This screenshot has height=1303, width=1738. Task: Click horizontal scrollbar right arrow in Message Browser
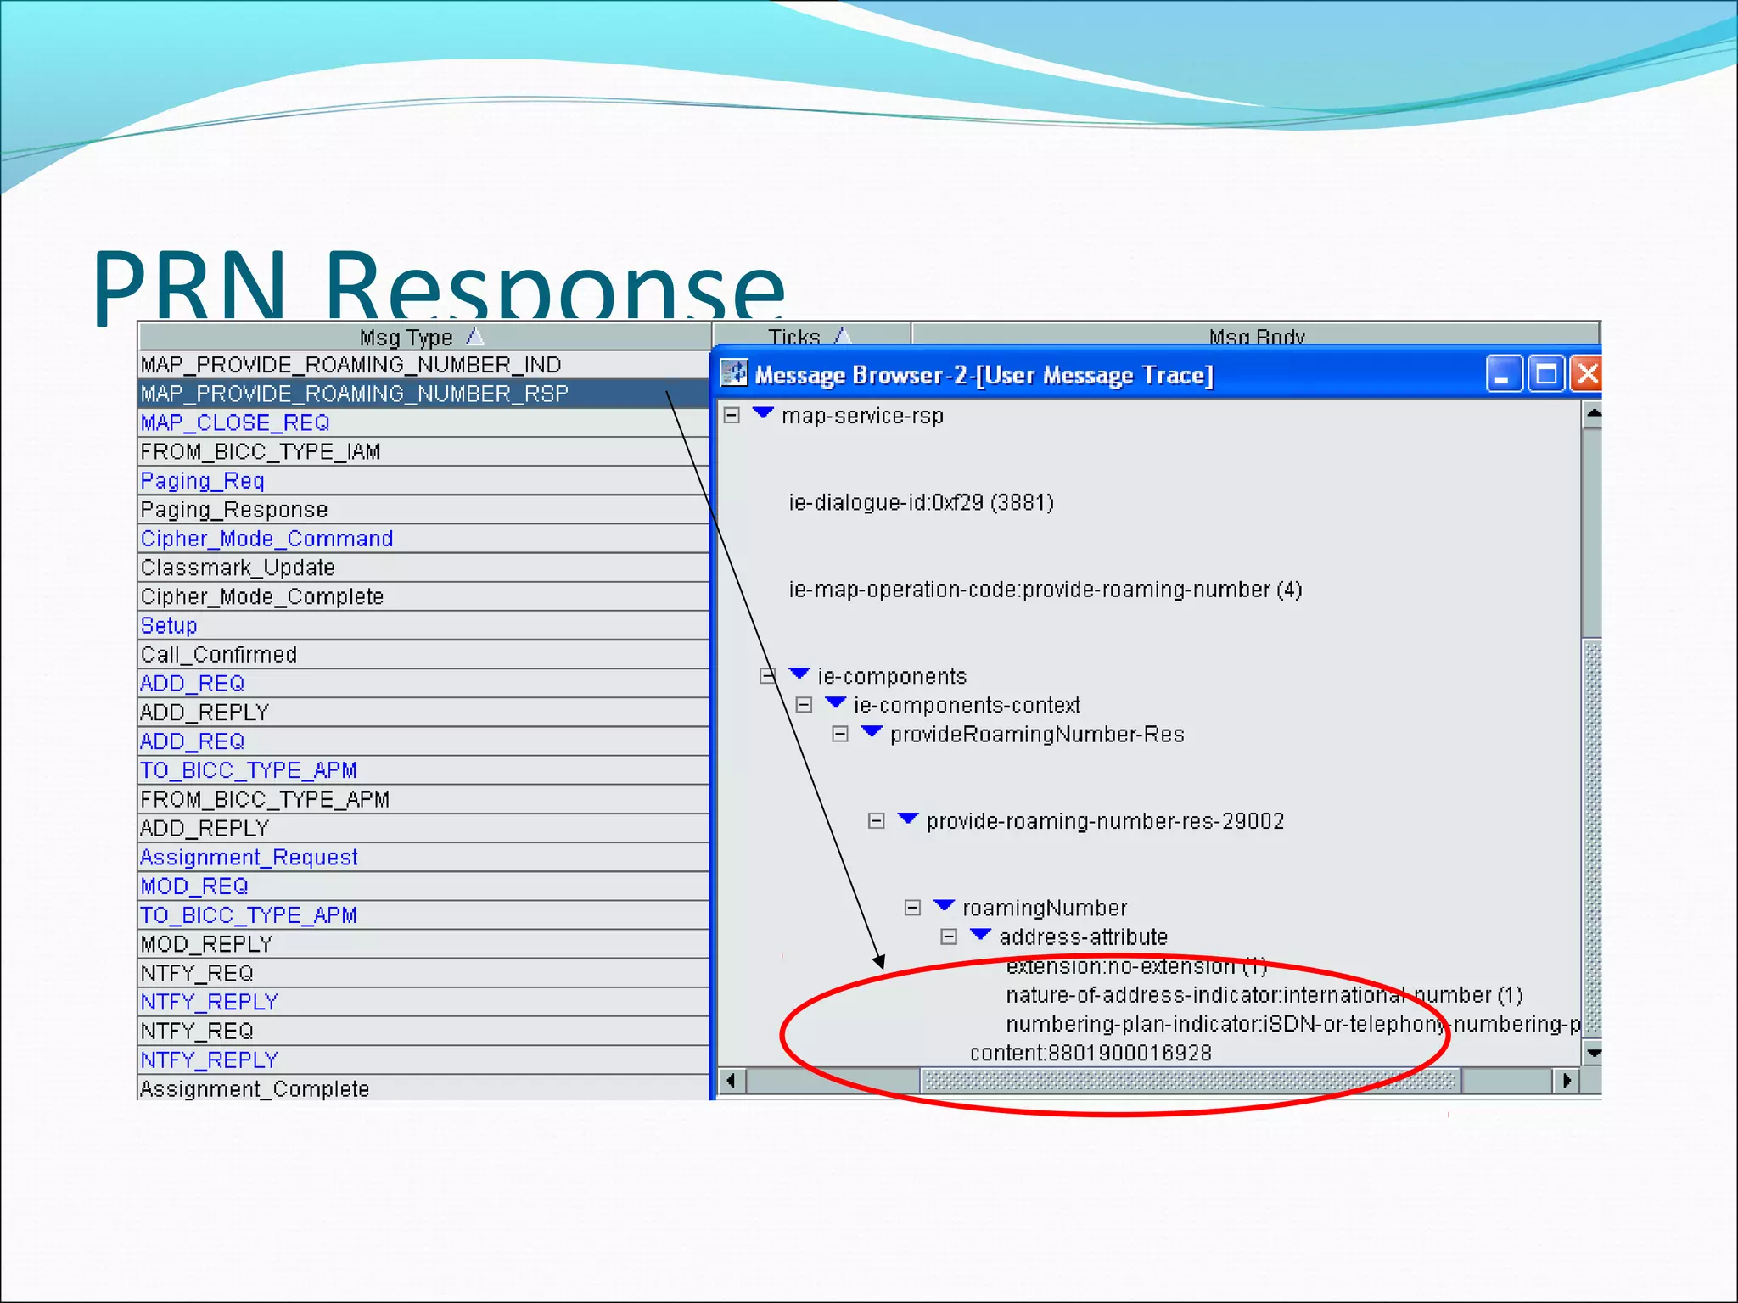tap(1567, 1081)
